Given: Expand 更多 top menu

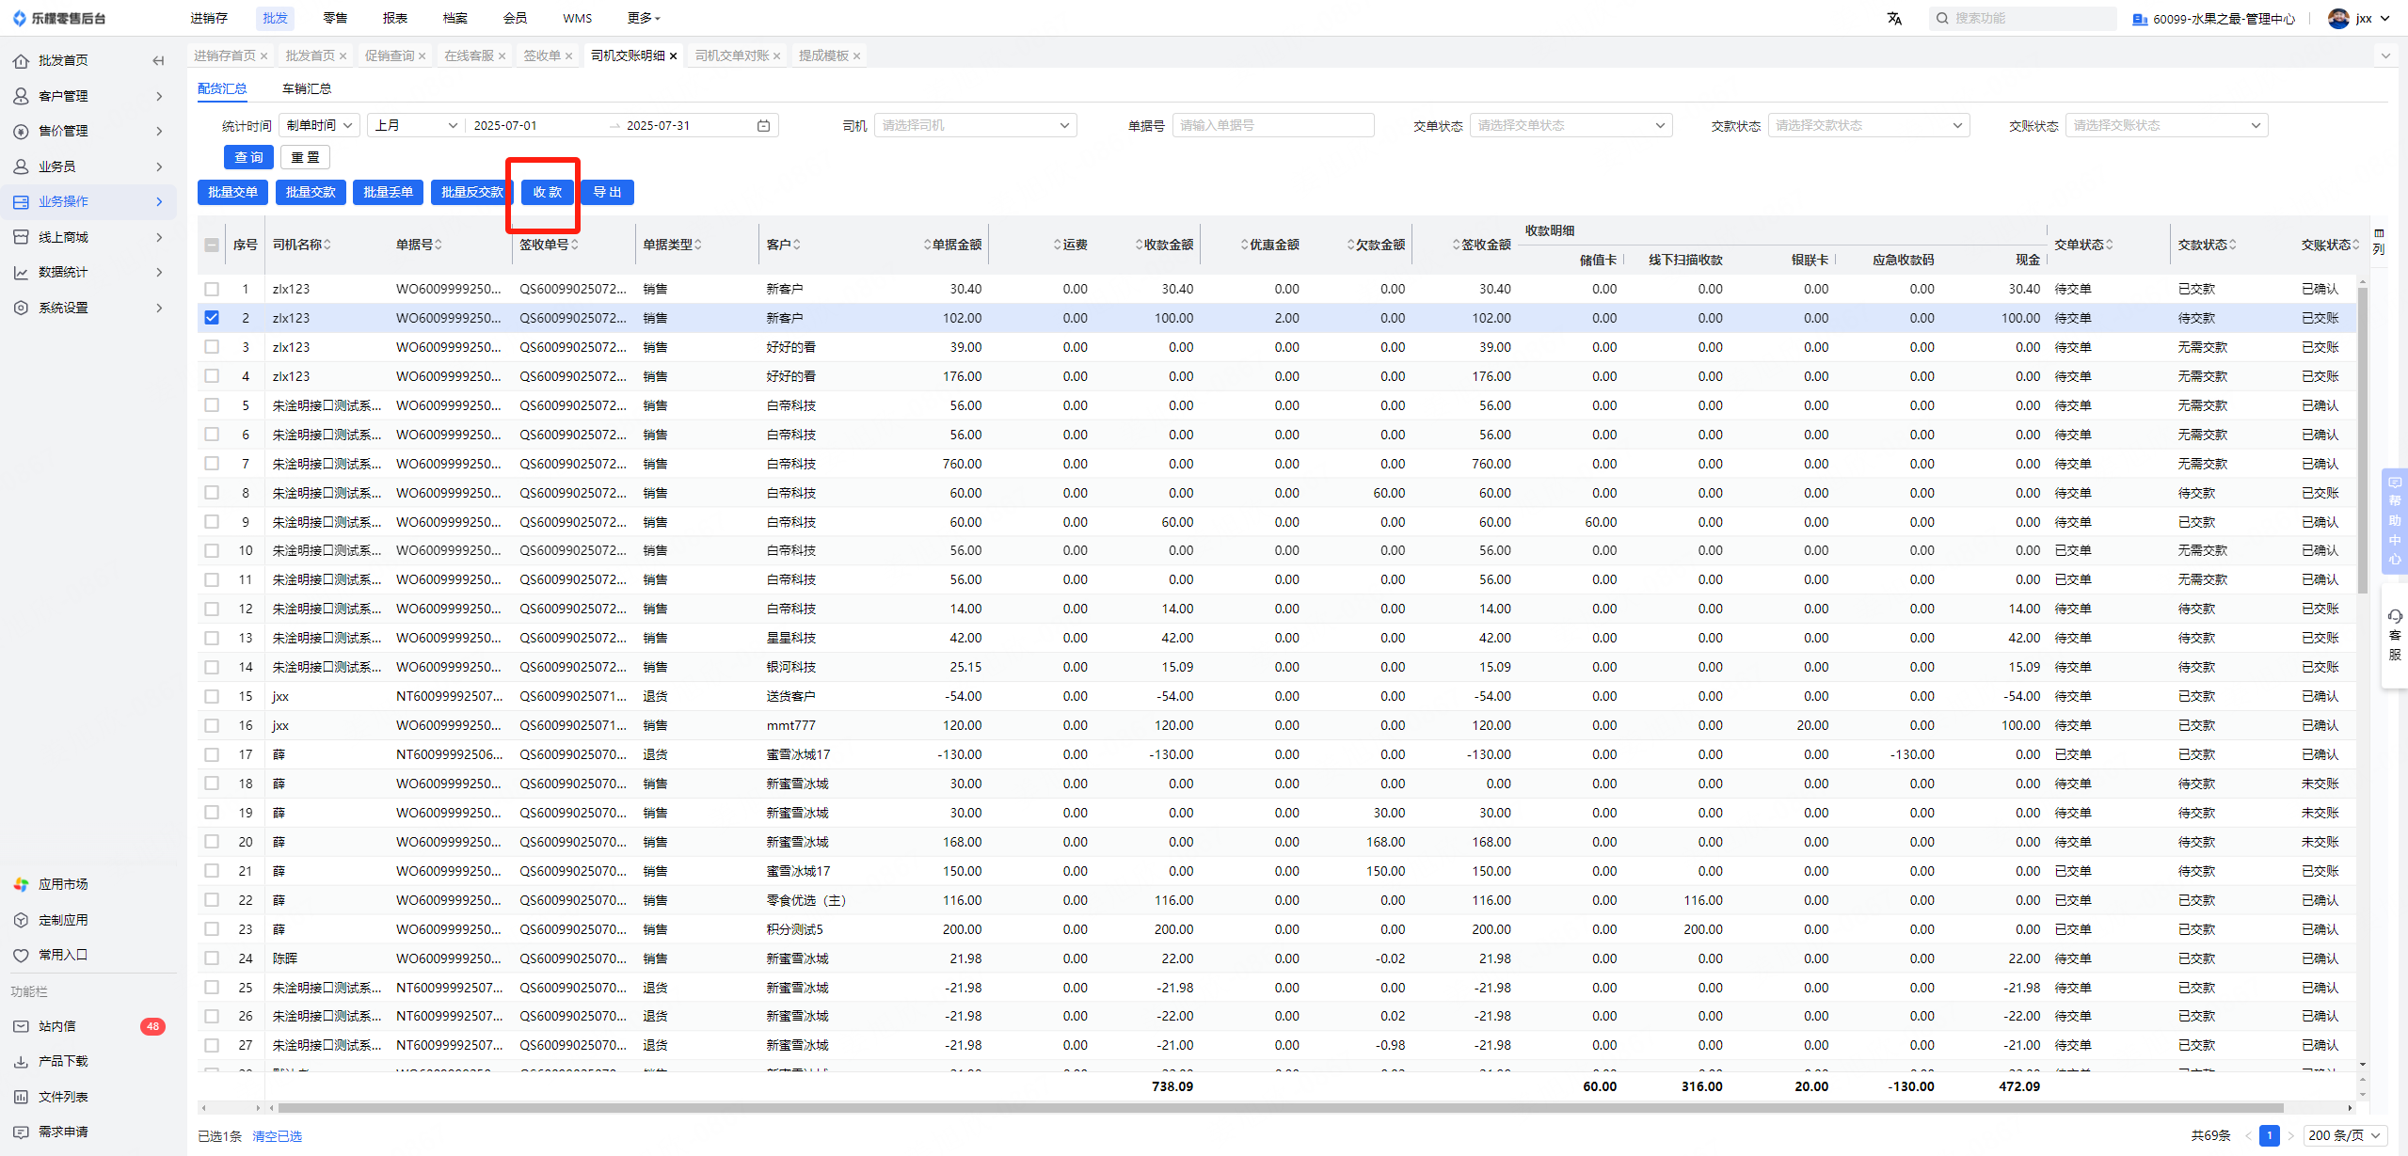Looking at the screenshot, I should pyautogui.click(x=644, y=18).
